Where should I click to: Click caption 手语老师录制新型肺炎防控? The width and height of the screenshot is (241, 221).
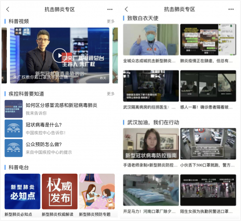[150, 165]
